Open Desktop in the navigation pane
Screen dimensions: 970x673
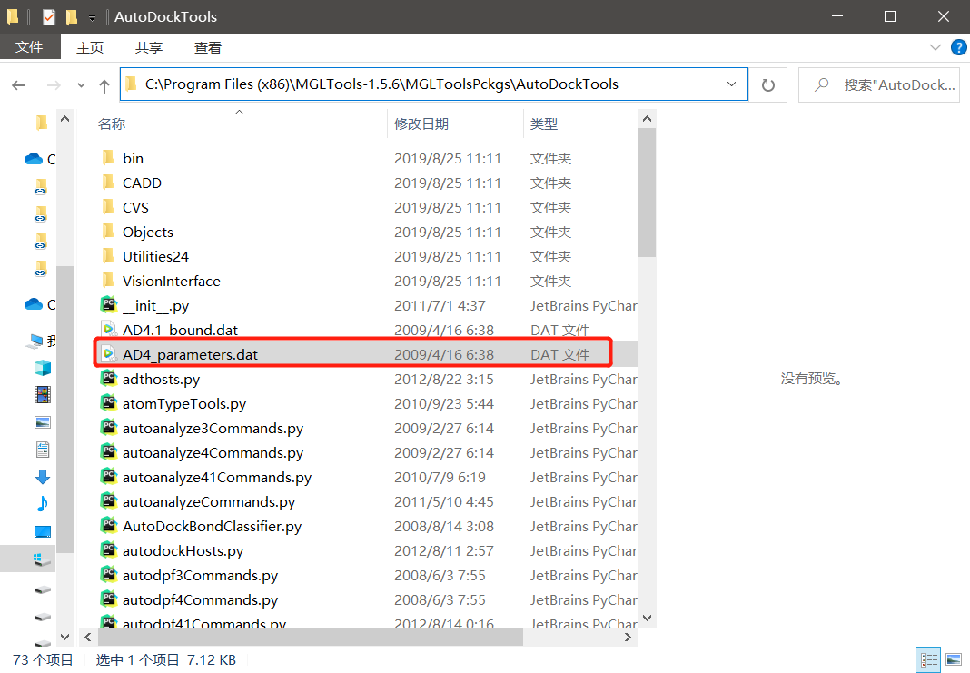42,531
